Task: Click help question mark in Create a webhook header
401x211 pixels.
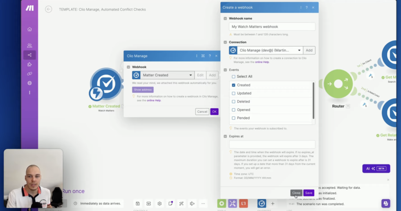Action: (307, 7)
